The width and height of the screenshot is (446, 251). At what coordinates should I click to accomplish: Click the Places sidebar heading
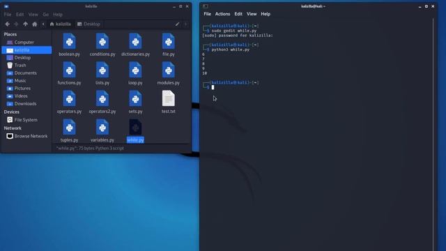(10, 34)
